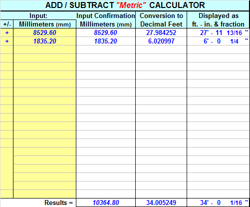Viewport: 250px width, 207px height.
Task: Click the Displayed as ft.-in. & fraction header
Action: coord(218,20)
